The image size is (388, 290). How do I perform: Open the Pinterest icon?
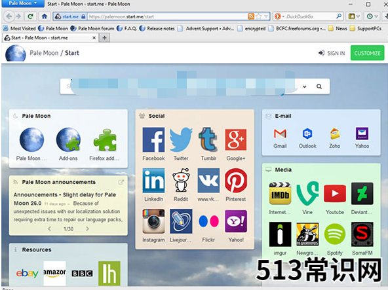(235, 181)
